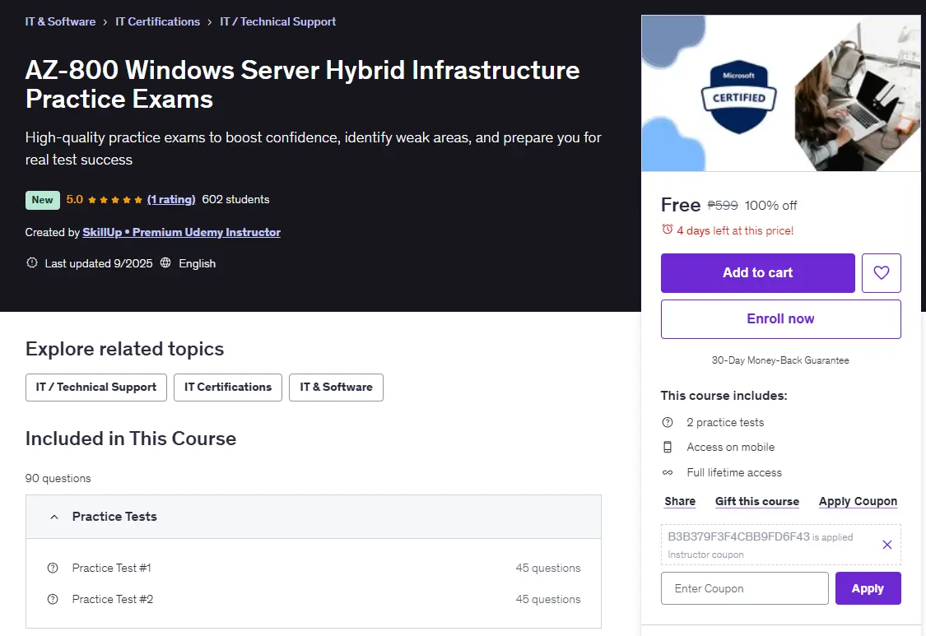Click the 602 students text

tap(235, 200)
